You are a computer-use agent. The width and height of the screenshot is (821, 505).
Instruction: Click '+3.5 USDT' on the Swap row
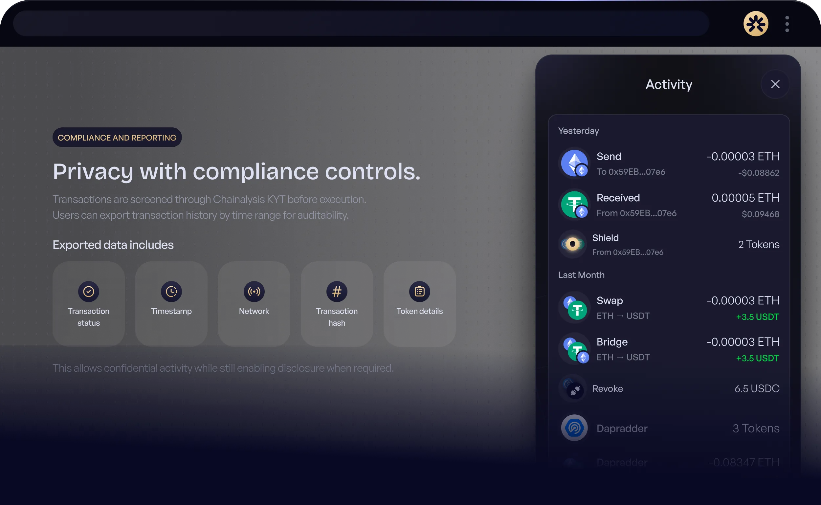pyautogui.click(x=757, y=317)
